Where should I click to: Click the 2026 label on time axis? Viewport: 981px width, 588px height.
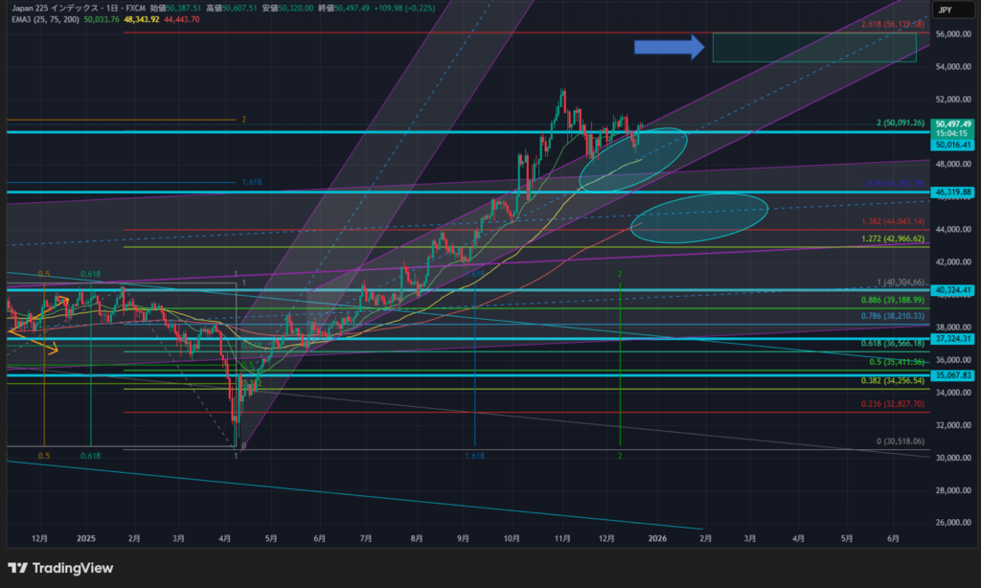(657, 540)
